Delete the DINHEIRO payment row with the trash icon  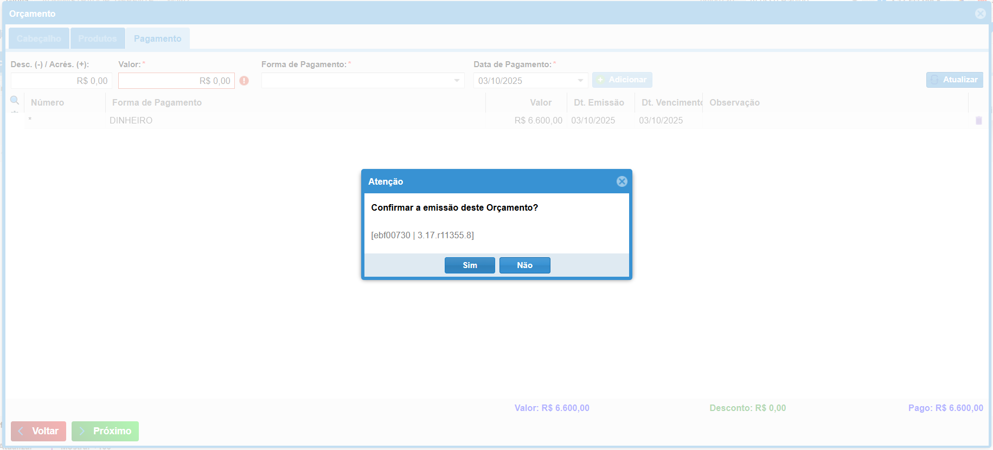point(978,120)
